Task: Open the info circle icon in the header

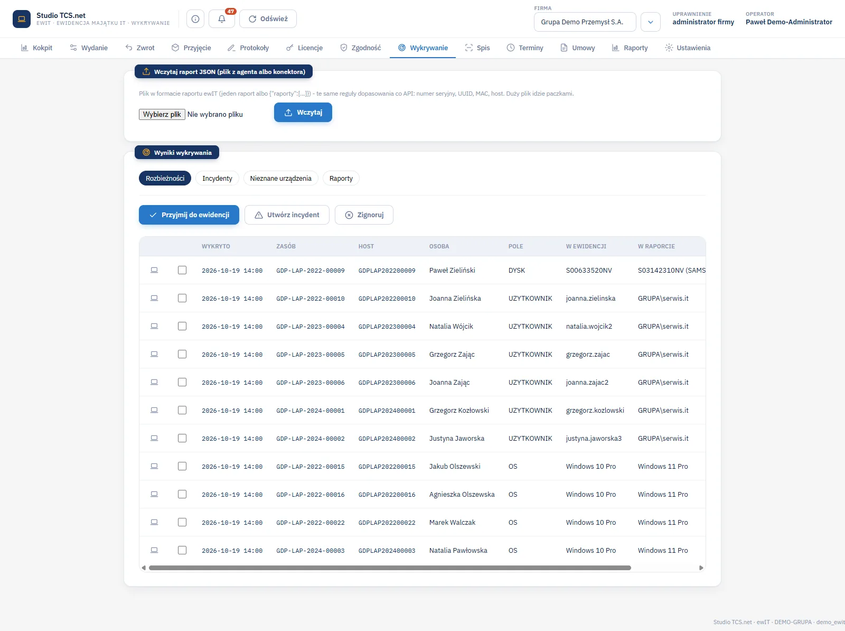Action: tap(195, 19)
